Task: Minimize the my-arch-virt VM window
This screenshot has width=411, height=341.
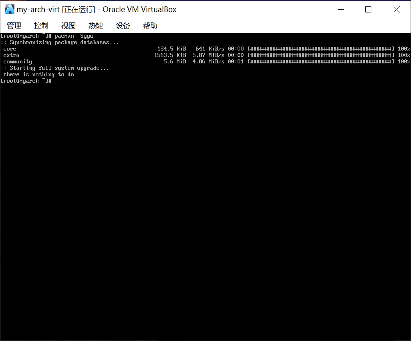Action: click(x=340, y=10)
